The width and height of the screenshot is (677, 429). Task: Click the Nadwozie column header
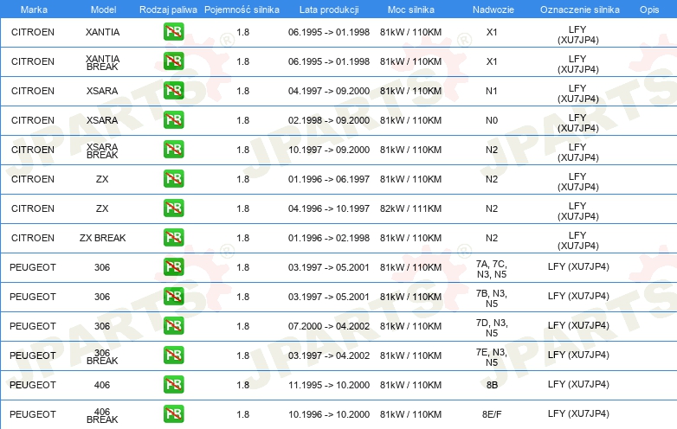pyautogui.click(x=493, y=10)
